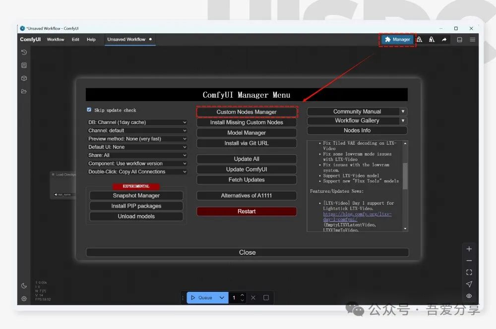Screen dimensions: 496x329
Task: Click Unload models button
Action: coord(136,217)
